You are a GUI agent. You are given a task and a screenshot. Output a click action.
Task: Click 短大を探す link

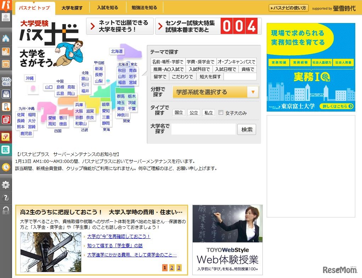click(210, 76)
